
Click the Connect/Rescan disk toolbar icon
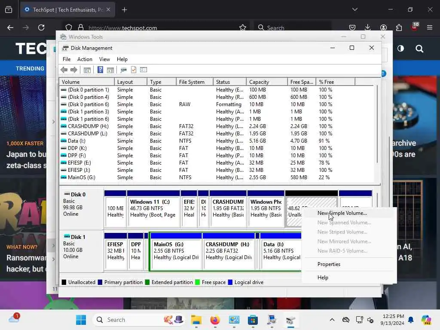tap(123, 70)
